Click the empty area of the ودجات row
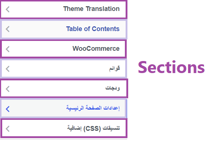The image size is (220, 160). tap(56, 89)
